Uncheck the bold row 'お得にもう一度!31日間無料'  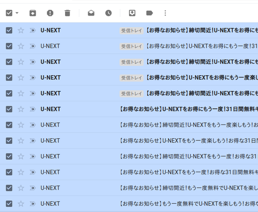coord(9,109)
